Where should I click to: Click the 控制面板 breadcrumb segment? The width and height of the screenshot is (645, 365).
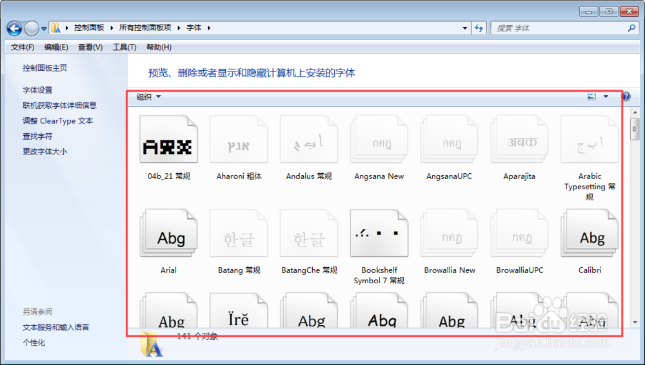(x=89, y=28)
